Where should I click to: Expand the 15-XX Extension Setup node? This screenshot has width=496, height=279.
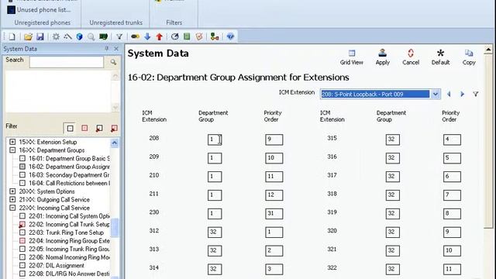coord(12,142)
